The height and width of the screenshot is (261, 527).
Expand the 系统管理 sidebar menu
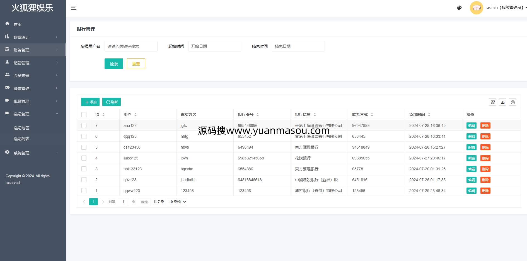pos(33,153)
